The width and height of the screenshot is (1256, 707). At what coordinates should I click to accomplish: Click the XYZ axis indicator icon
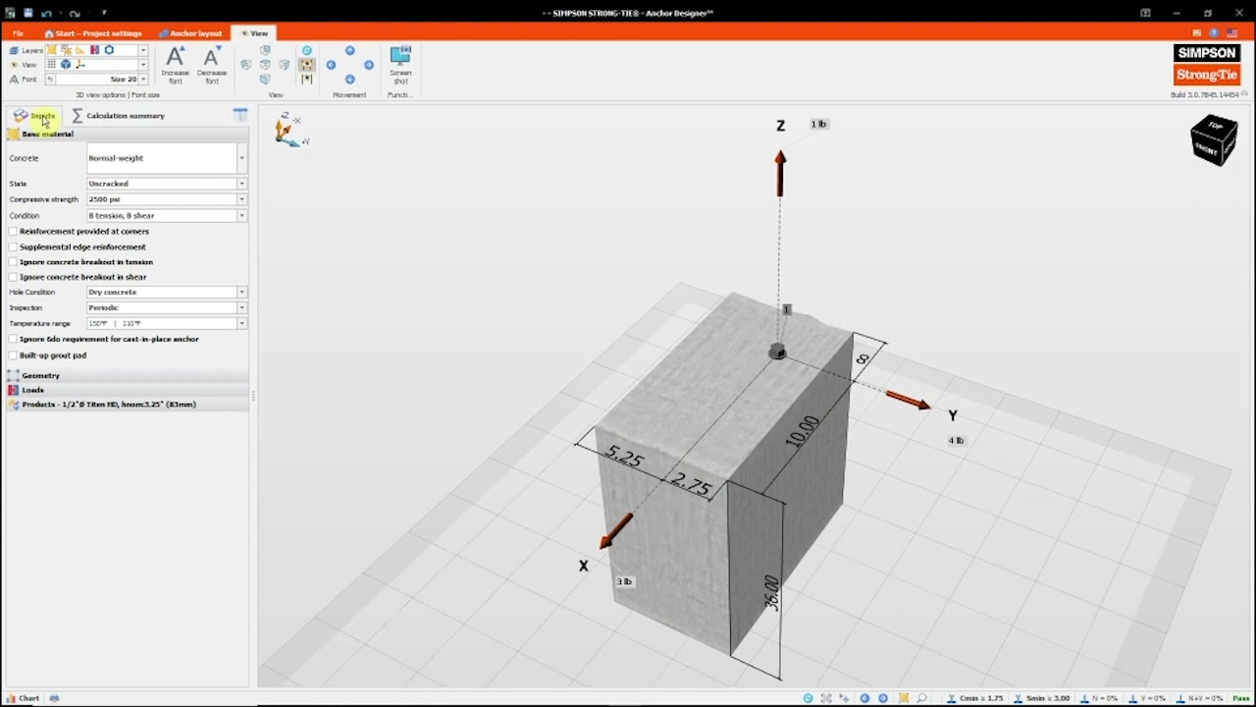tap(290, 129)
